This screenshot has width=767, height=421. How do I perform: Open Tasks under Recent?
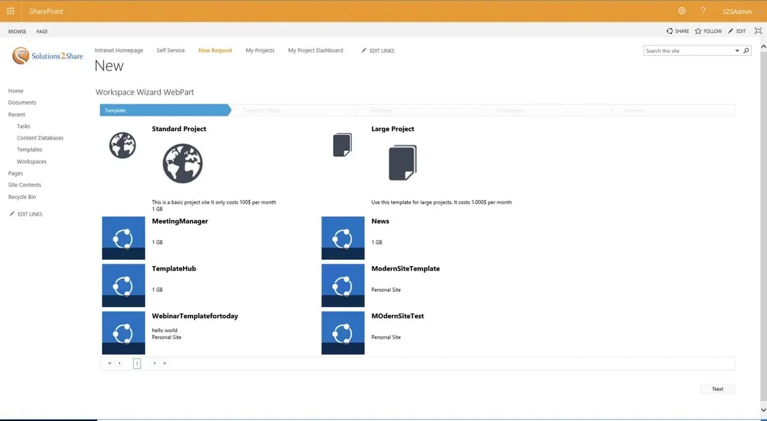tap(24, 126)
